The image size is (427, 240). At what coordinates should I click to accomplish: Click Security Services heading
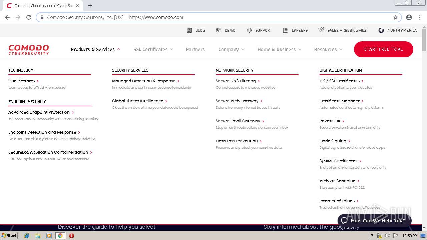click(130, 70)
